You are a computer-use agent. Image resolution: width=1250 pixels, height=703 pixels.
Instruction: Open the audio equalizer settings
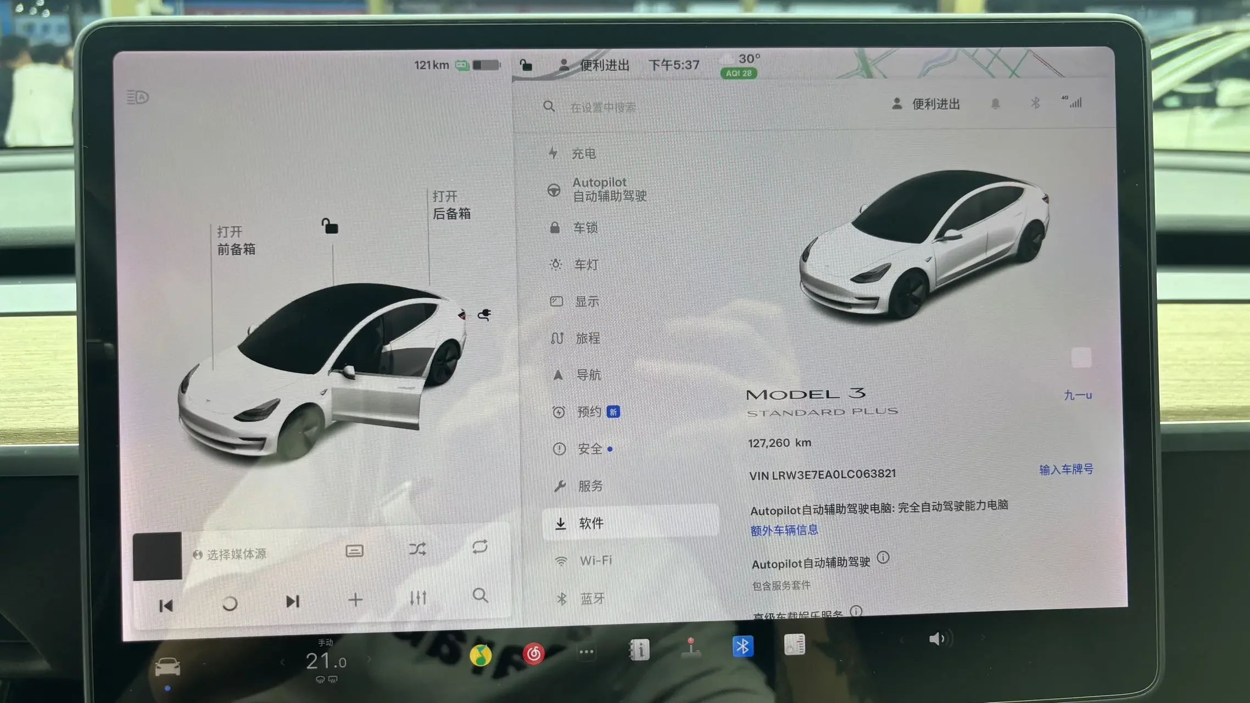coord(418,598)
